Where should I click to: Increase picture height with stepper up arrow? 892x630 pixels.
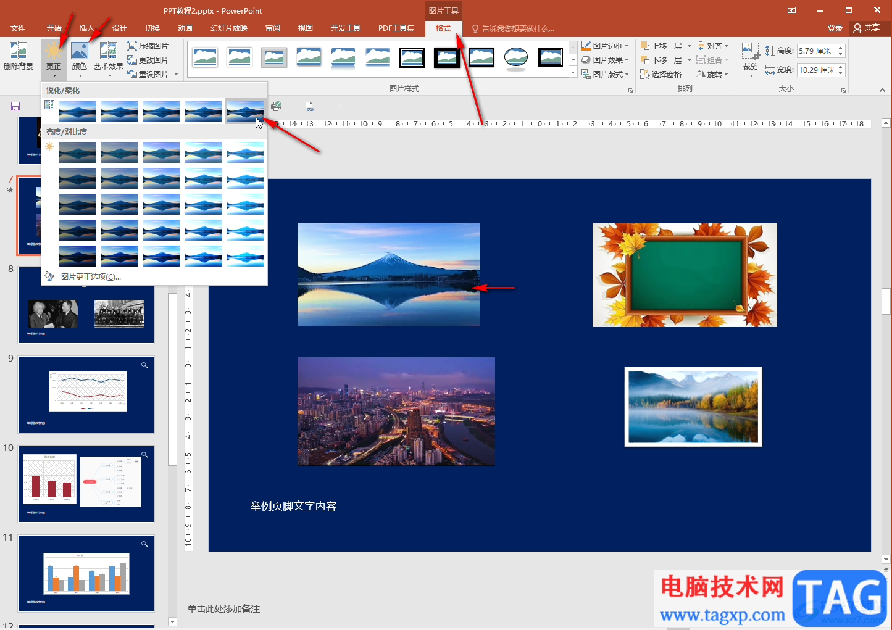pyautogui.click(x=840, y=48)
